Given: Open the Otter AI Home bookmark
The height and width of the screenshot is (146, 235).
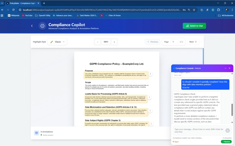Looking at the screenshot, I should click(x=113, y=15).
